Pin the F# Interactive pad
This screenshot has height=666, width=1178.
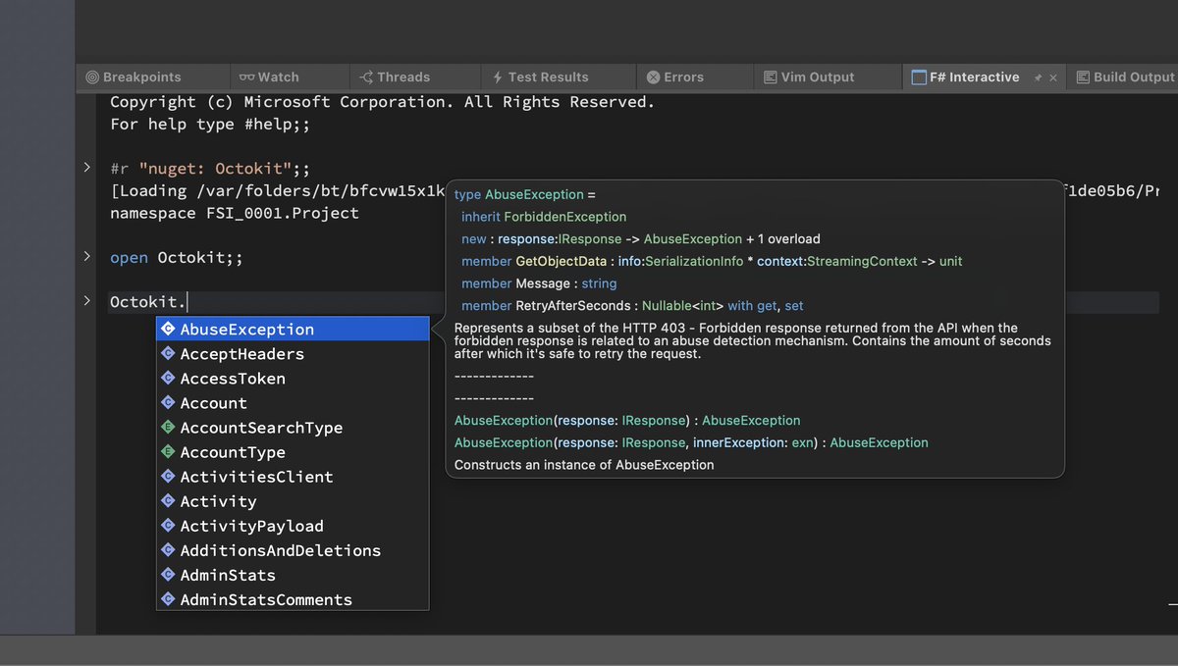point(1038,77)
